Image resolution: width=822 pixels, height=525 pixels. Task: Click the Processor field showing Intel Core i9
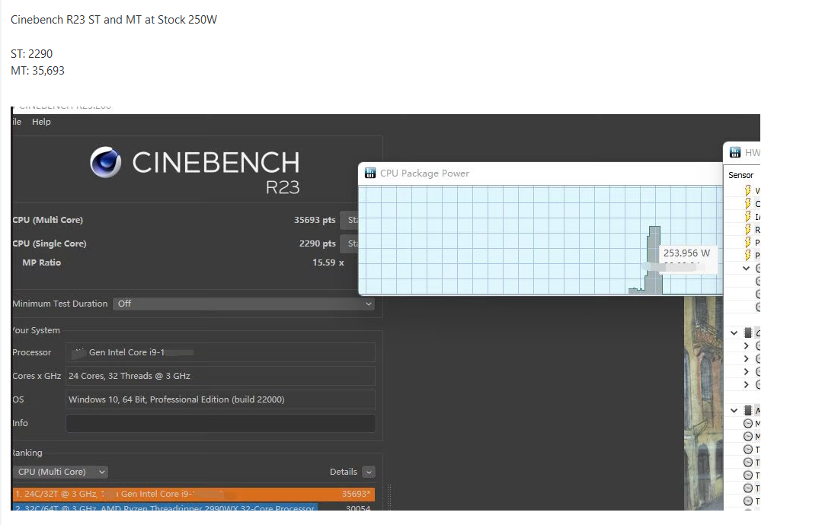(x=220, y=352)
